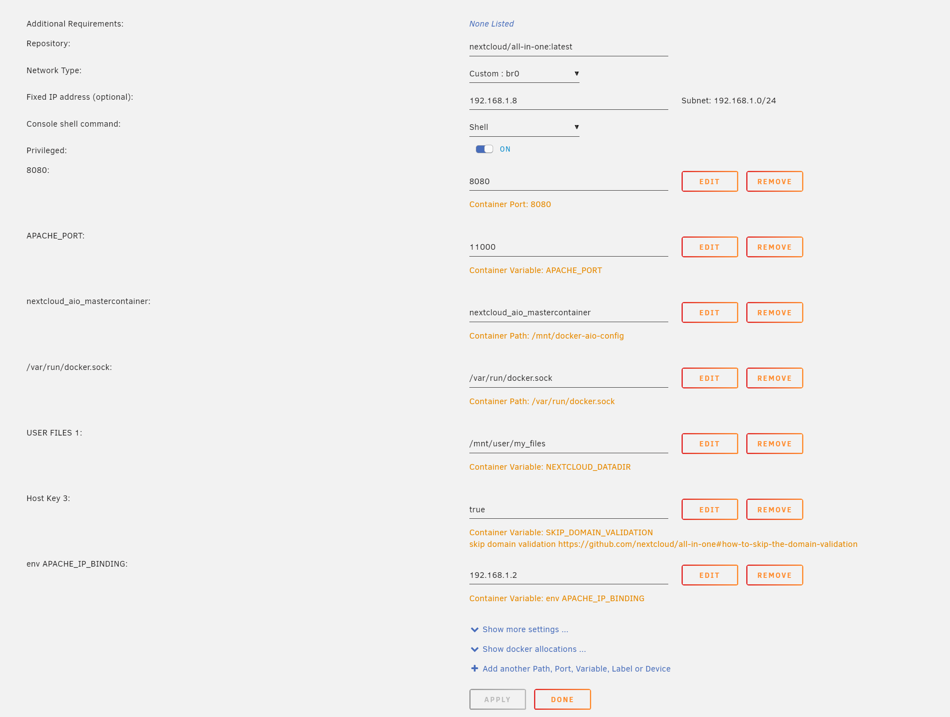The image size is (950, 717).
Task: Edit the USER FILES 1 entry
Action: (709, 444)
